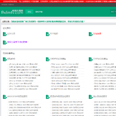The height and width of the screenshot is (116, 116).
Task: Select the 论坛 navigation tab
Action: 29,12
